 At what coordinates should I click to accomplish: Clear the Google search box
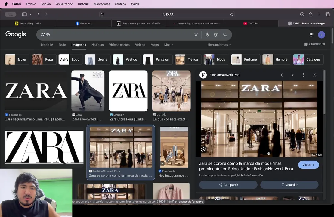196,35
